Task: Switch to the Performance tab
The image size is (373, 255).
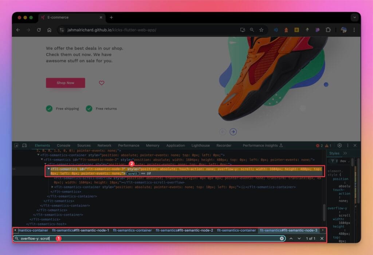Action: point(129,145)
